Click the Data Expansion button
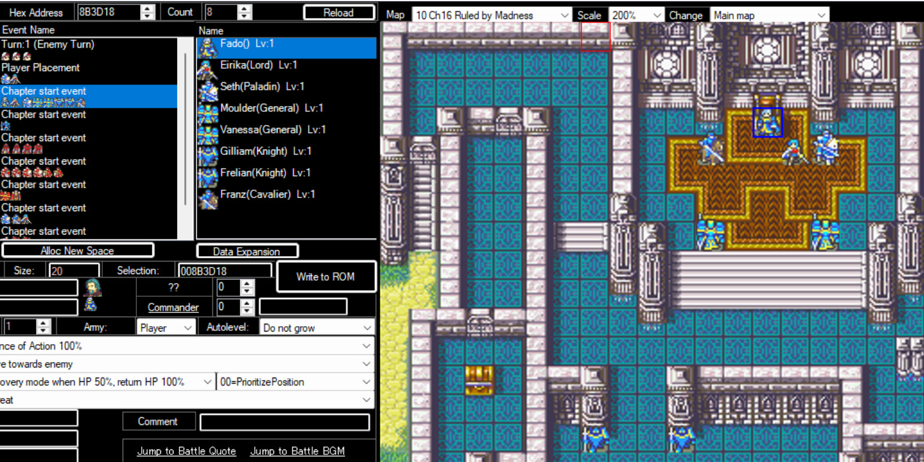Image resolution: width=924 pixels, height=462 pixels. tap(246, 251)
